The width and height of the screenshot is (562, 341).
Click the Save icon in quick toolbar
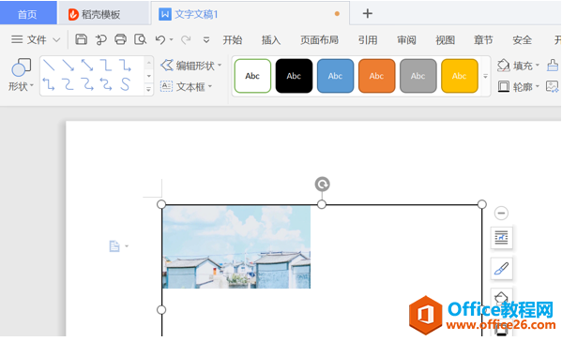click(x=82, y=39)
